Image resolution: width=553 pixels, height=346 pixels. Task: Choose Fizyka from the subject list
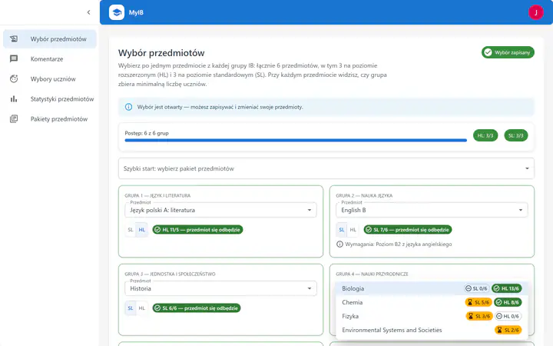point(432,316)
